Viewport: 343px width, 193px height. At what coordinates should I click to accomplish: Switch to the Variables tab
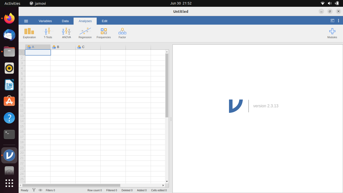pos(45,21)
